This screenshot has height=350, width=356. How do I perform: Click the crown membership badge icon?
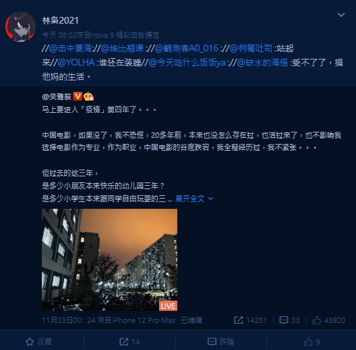(88, 97)
